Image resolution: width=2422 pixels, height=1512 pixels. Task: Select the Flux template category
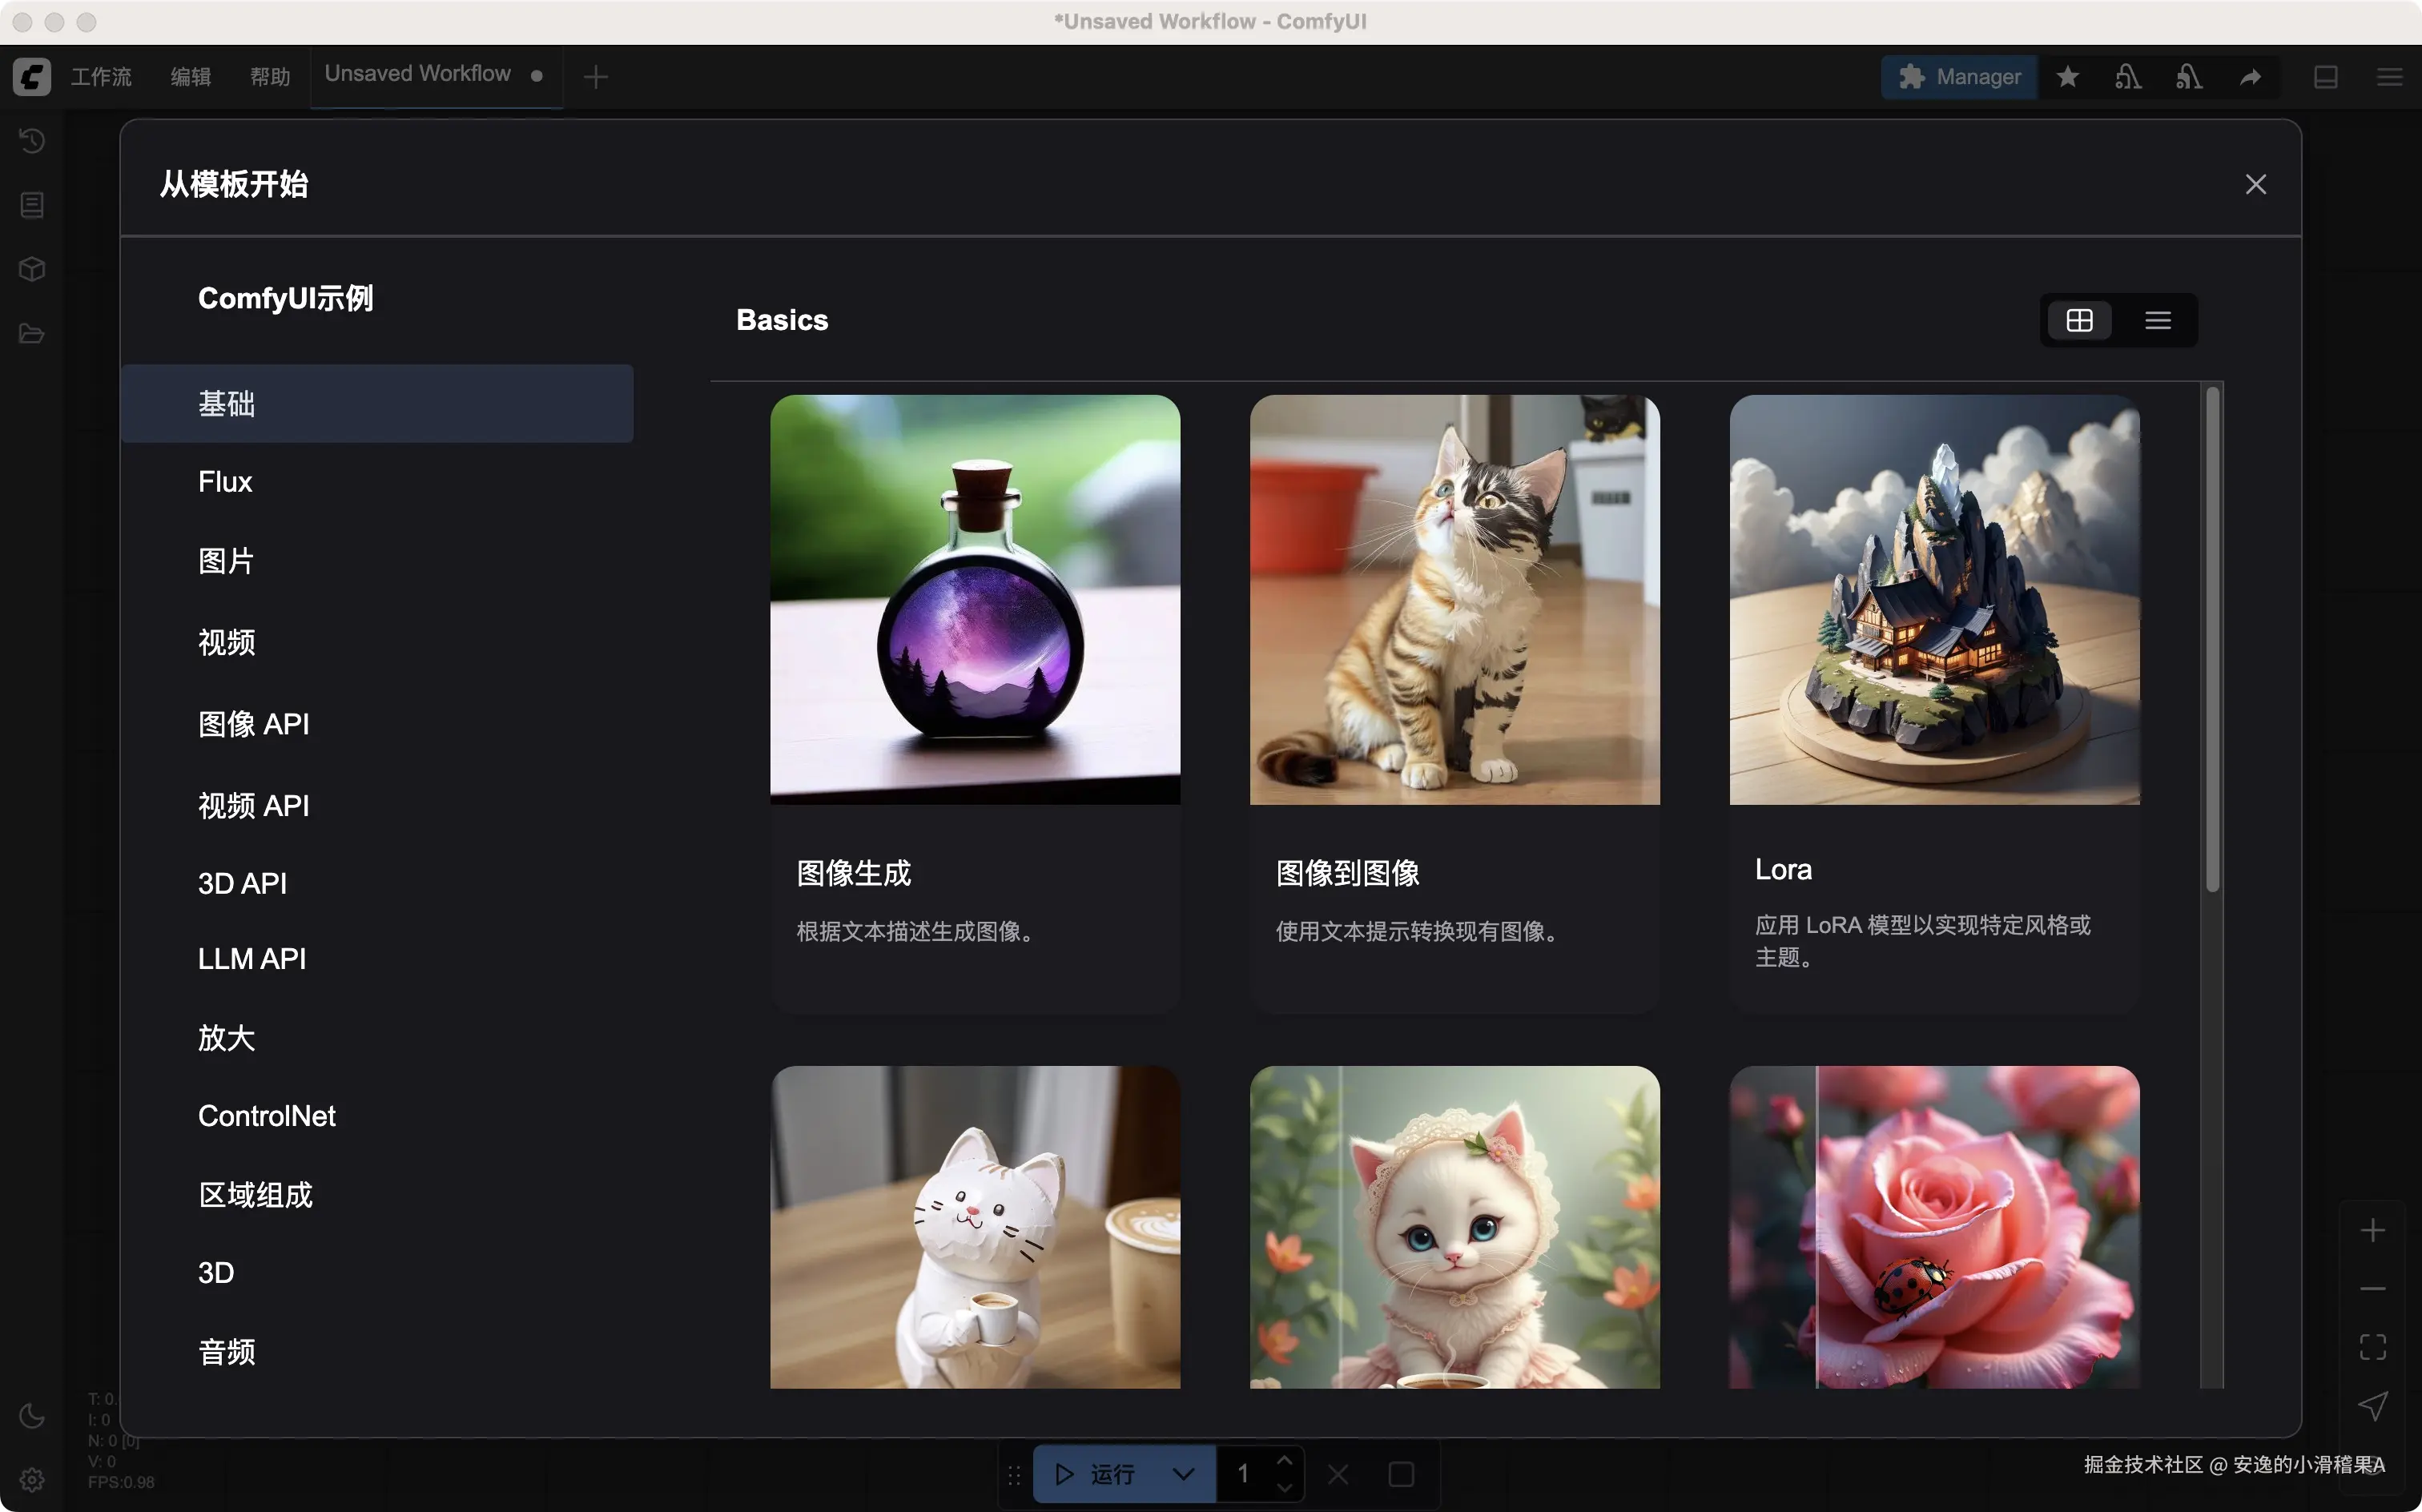pyautogui.click(x=225, y=482)
